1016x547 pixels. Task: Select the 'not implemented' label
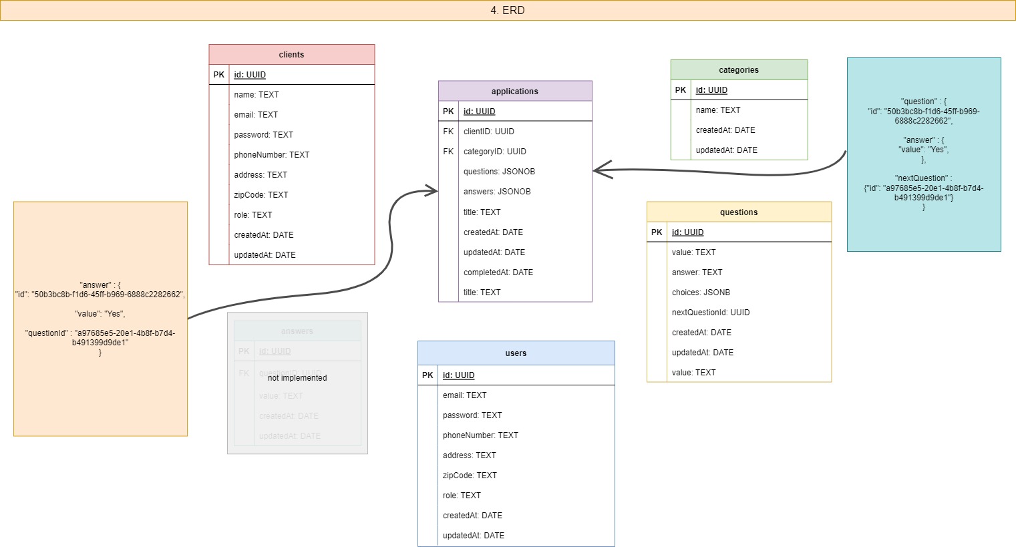297,377
